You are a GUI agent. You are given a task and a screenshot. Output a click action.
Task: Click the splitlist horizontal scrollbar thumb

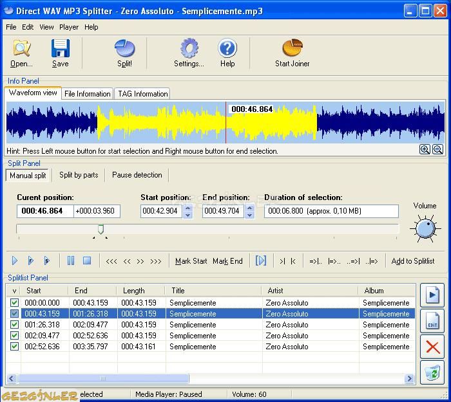tap(103, 378)
